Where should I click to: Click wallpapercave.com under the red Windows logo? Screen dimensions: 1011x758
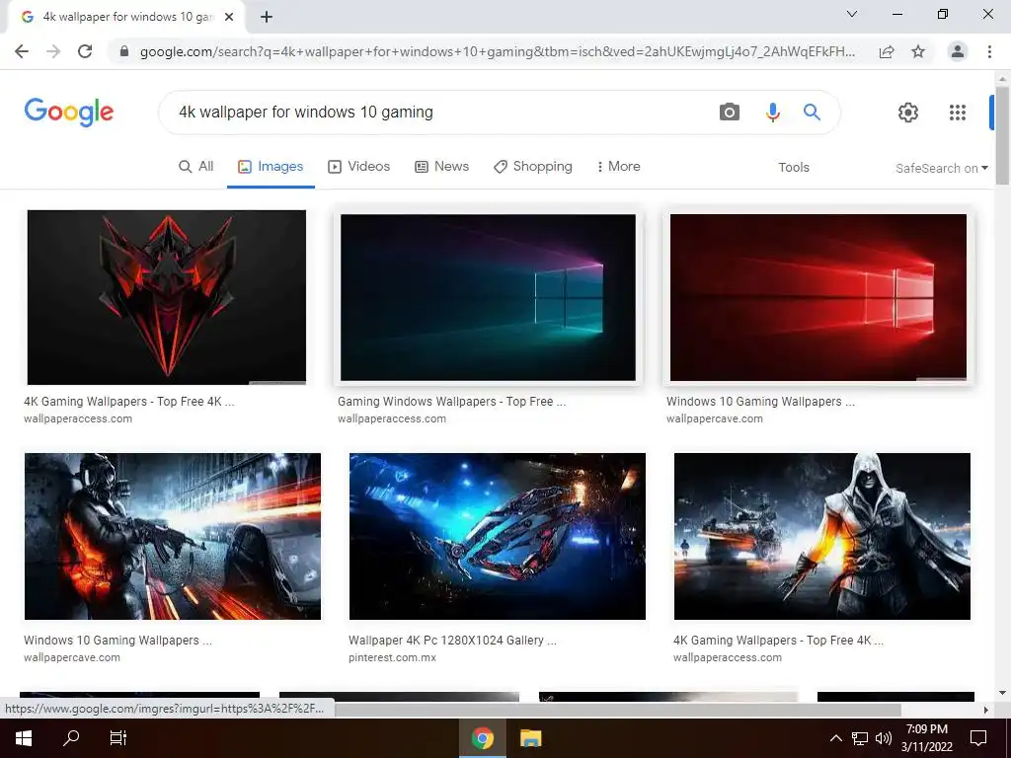point(715,418)
